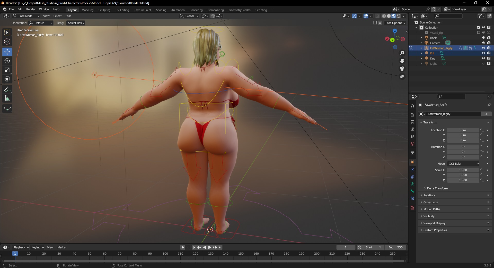Switch to the Sculpting workspace tab
Viewport: 494px width, 268px height.
click(x=104, y=10)
